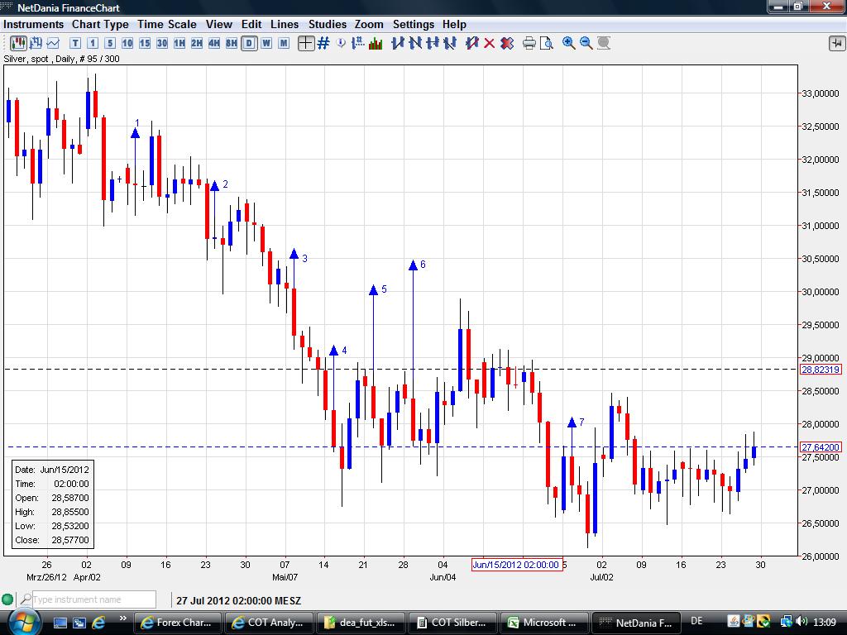Open the Studies menu
847x635 pixels.
click(x=327, y=24)
